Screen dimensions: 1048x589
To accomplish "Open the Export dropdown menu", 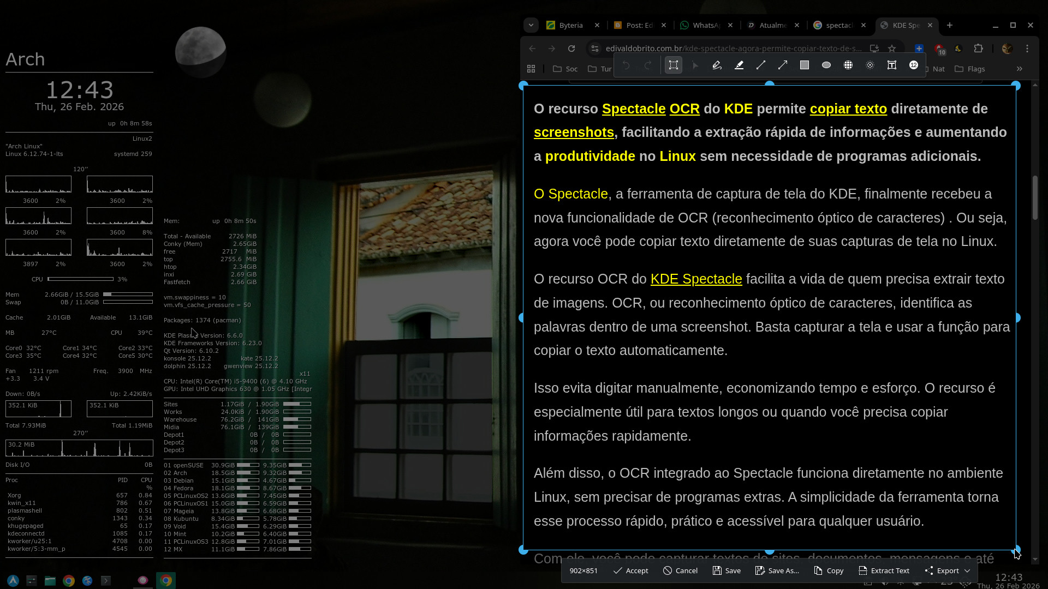I will coord(948,570).
